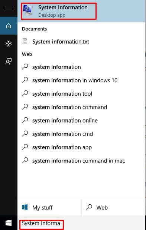Open System information.txt document
Image resolution: width=146 pixels, height=230 pixels.
[81, 42]
